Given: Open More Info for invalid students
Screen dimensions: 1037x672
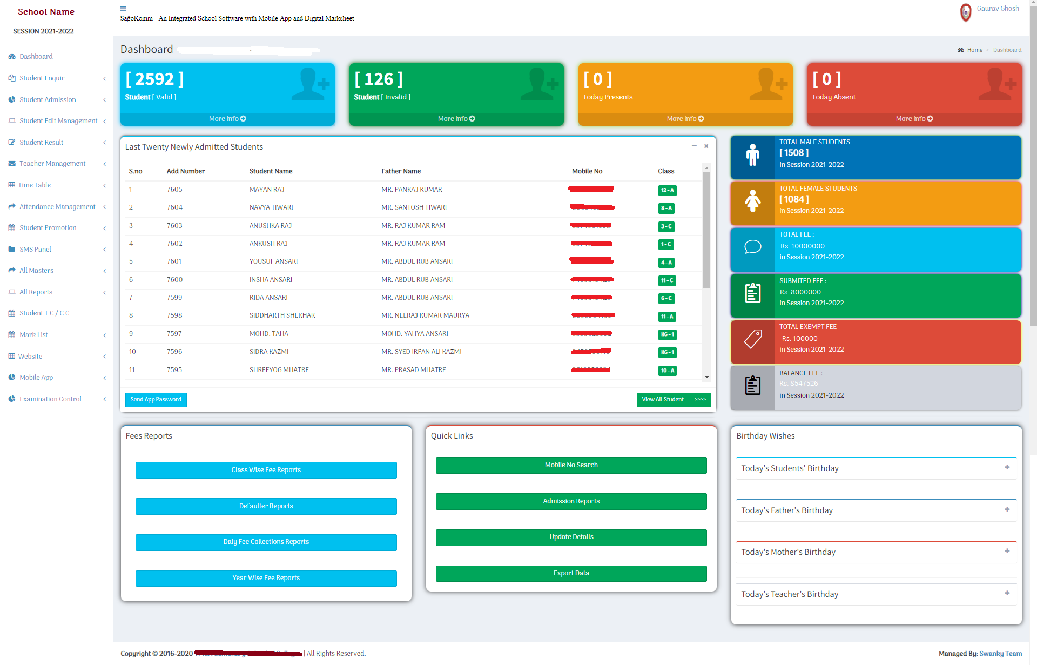Looking at the screenshot, I should coord(456,119).
